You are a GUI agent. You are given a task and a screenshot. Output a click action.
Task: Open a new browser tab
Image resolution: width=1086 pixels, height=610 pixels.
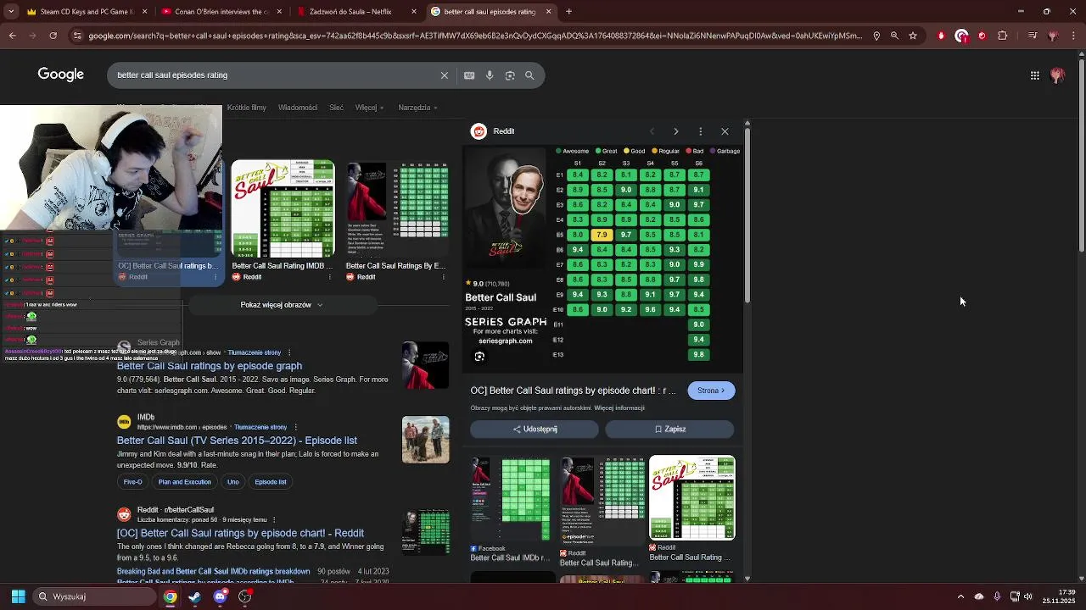click(568, 12)
